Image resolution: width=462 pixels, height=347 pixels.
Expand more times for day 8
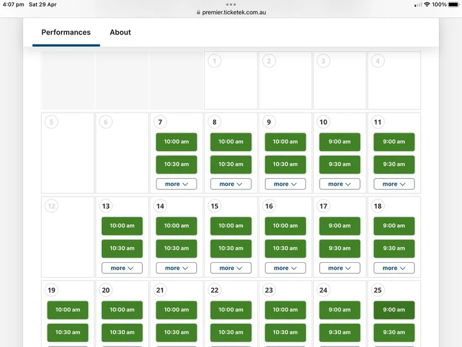pos(231,184)
